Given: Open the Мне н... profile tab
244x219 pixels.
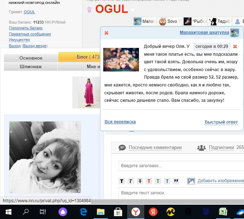Looking at the screenshot, I should click(x=79, y=66).
